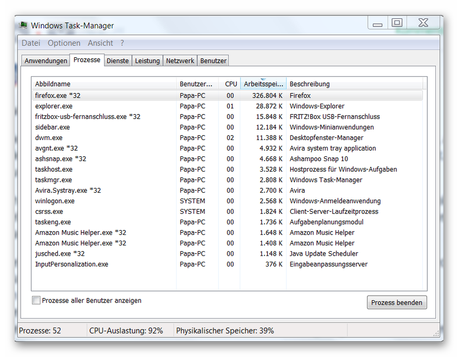458x357 pixels.
Task: Select Amazon Music Helper.exe using 1.408 K
Action: point(227,243)
